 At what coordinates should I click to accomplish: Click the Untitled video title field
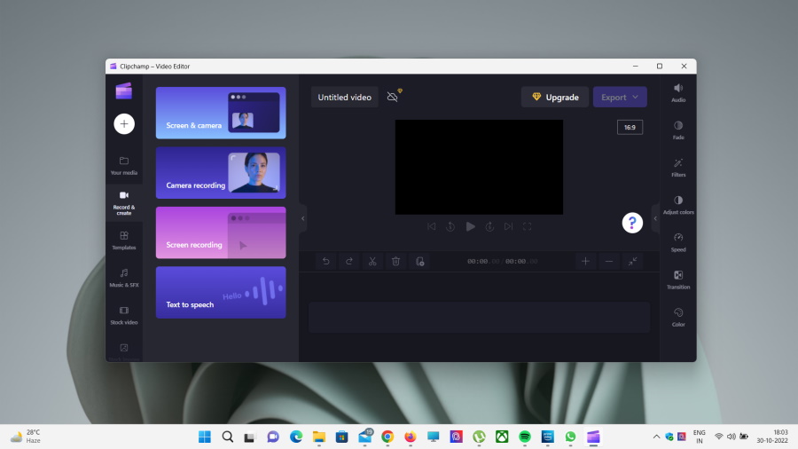pos(345,97)
